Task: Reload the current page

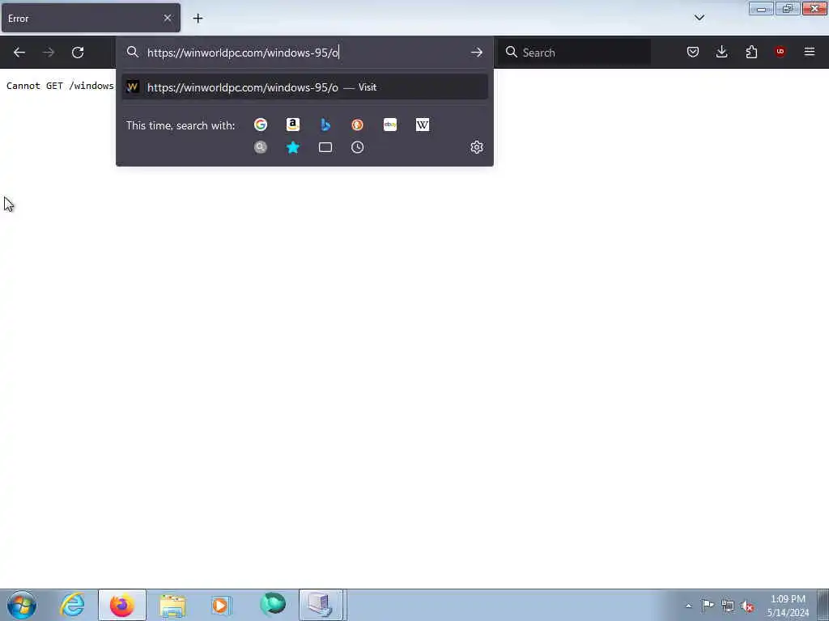Action: (x=78, y=53)
